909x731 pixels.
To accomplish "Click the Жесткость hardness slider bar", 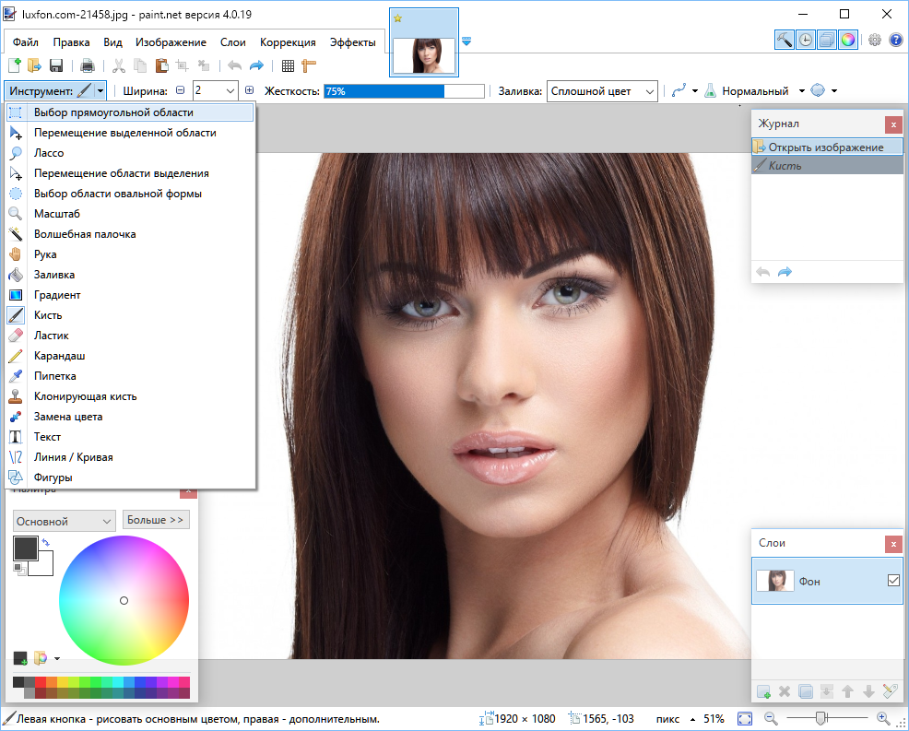I will (x=404, y=91).
